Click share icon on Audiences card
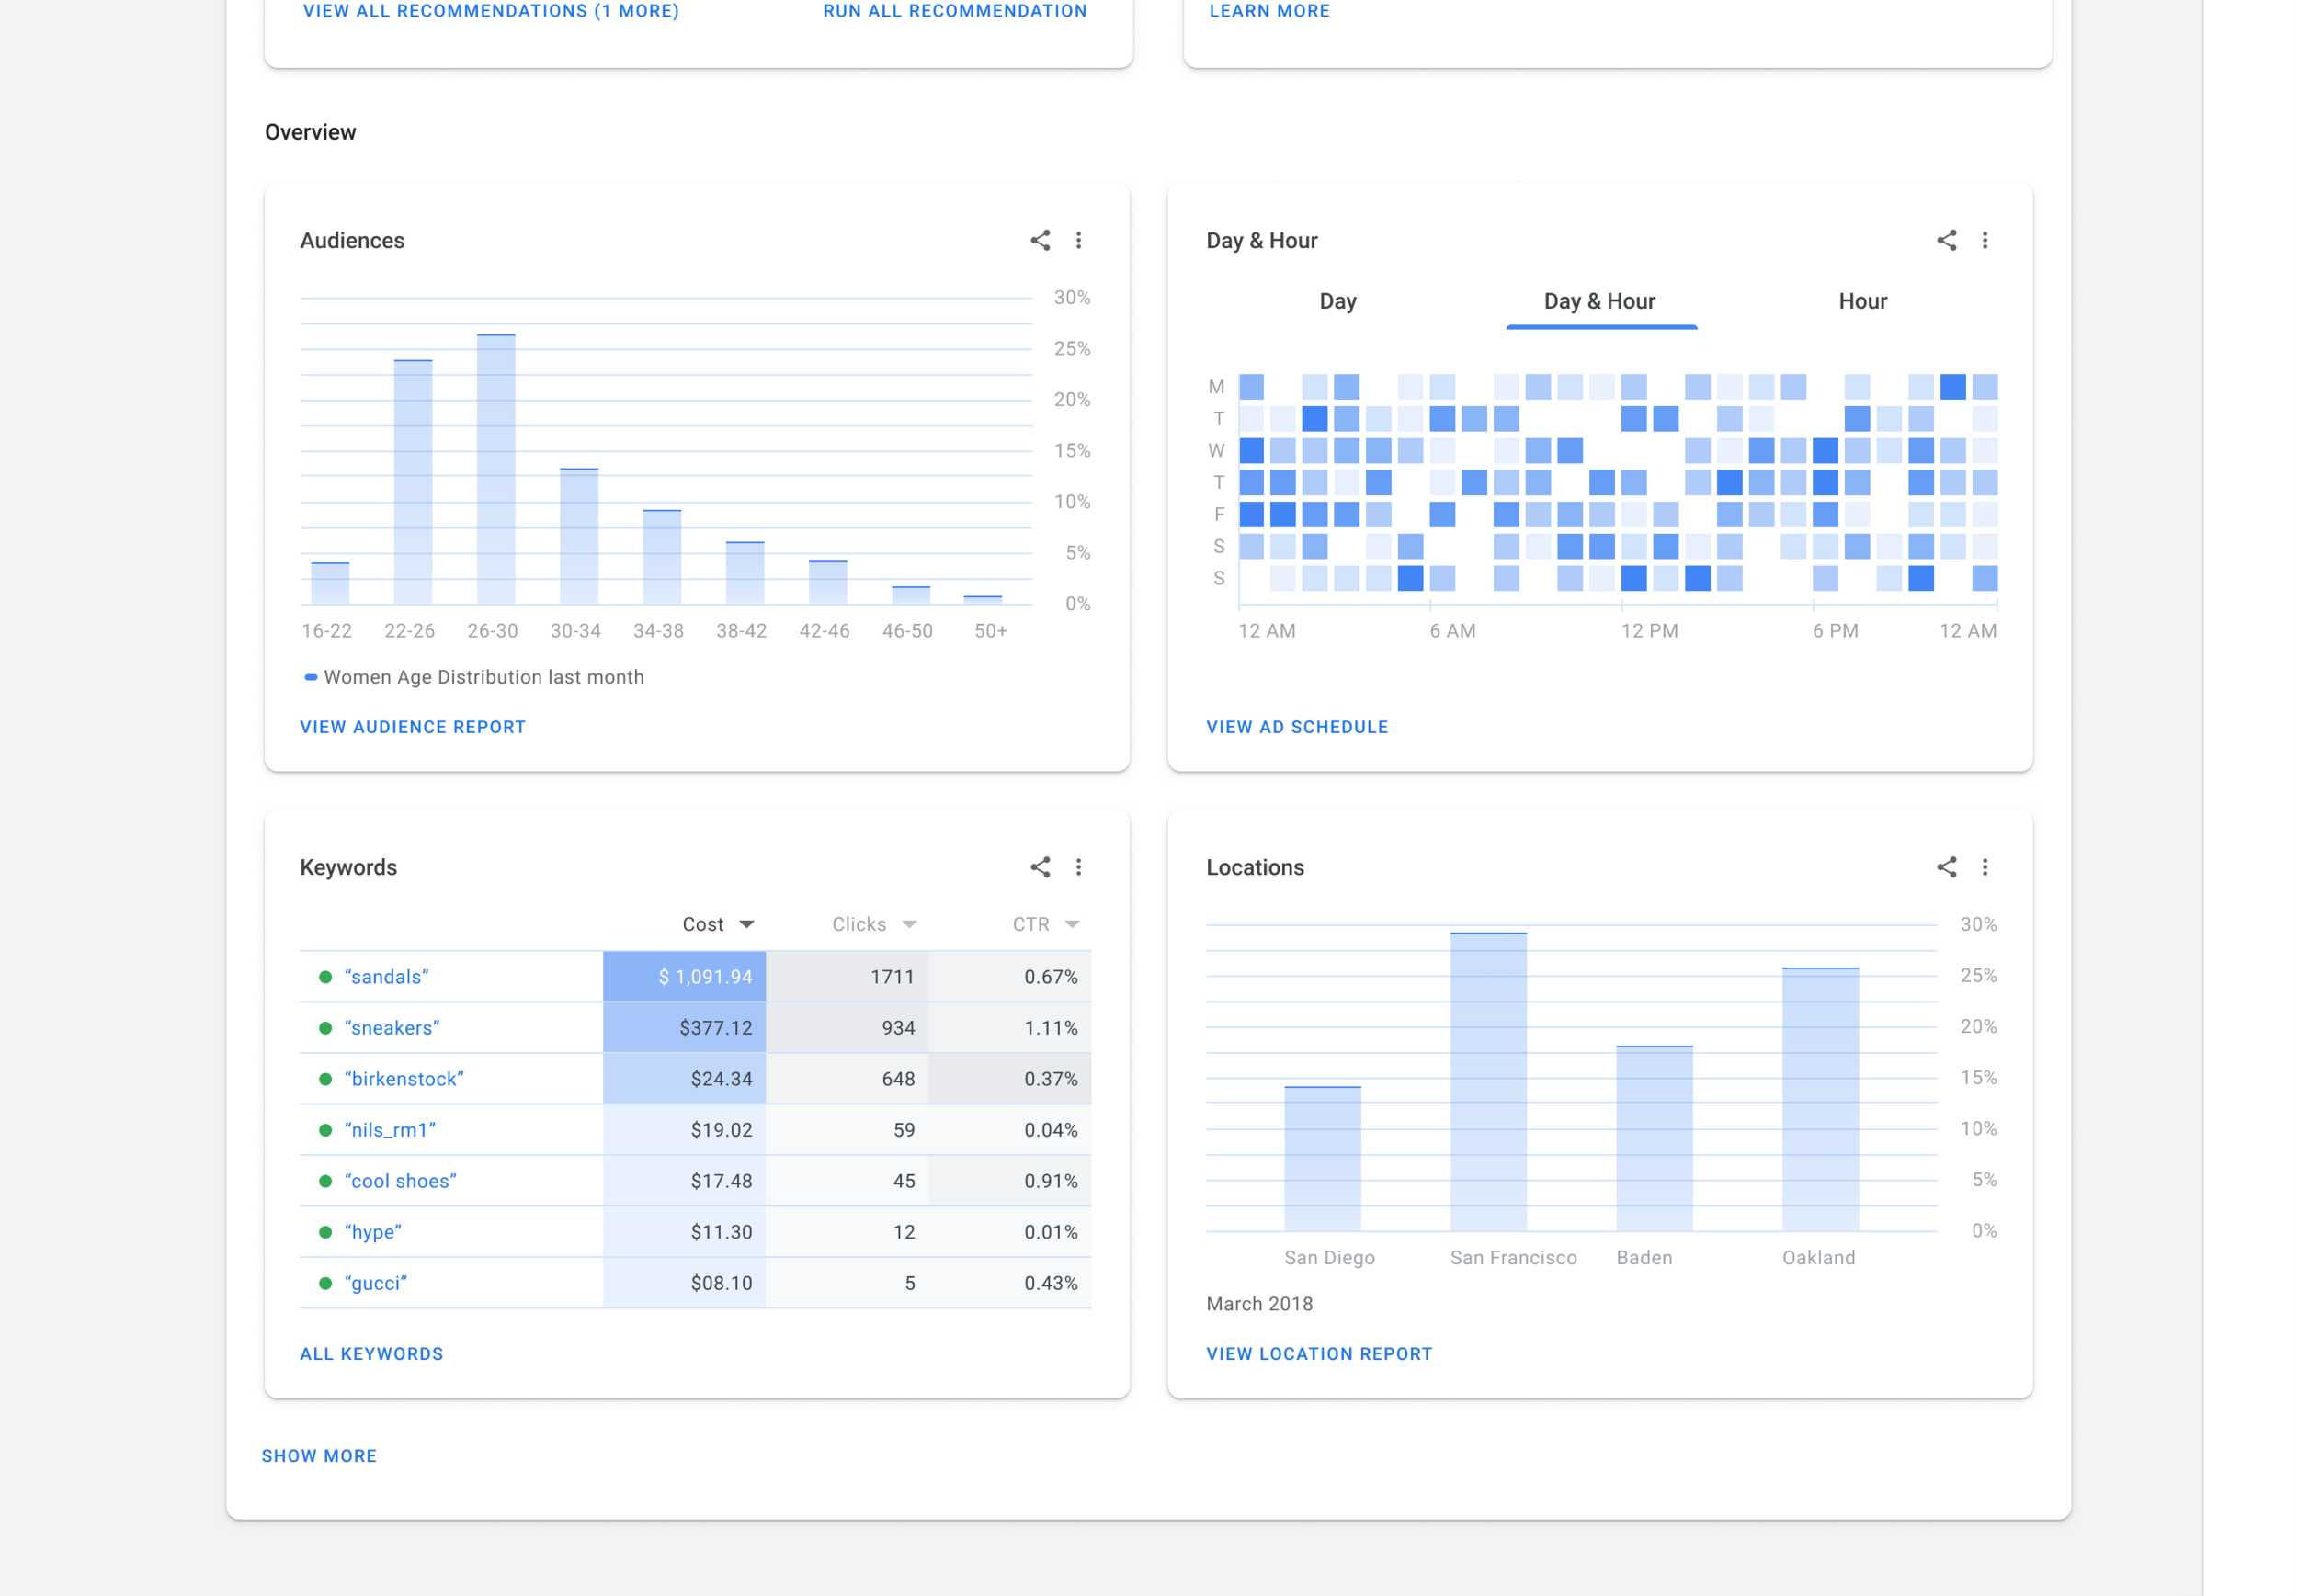The image size is (2298, 1596). pyautogui.click(x=1040, y=240)
